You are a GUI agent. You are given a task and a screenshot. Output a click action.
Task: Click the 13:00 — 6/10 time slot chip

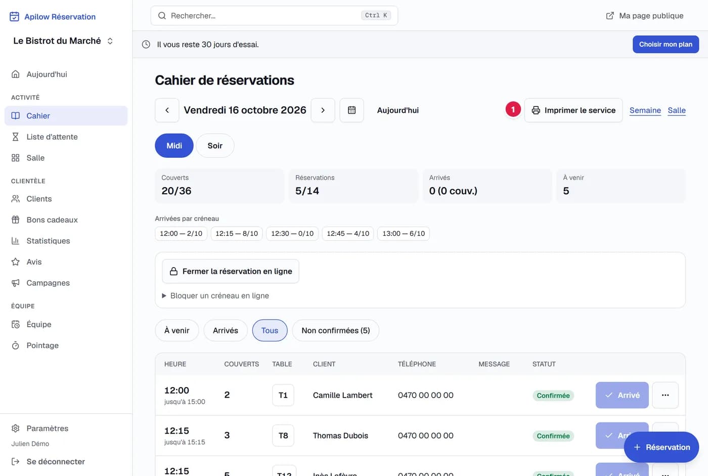click(x=404, y=234)
